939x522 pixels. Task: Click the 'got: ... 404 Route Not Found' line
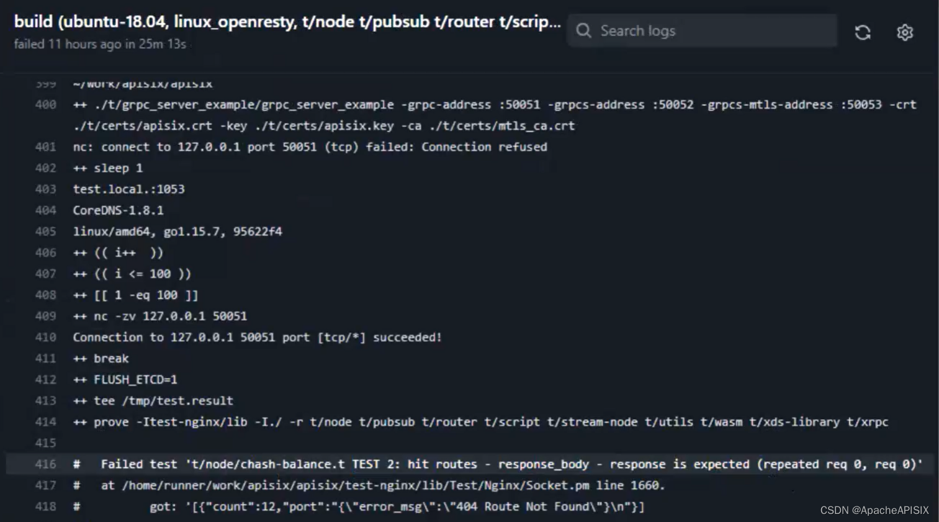tap(359, 506)
